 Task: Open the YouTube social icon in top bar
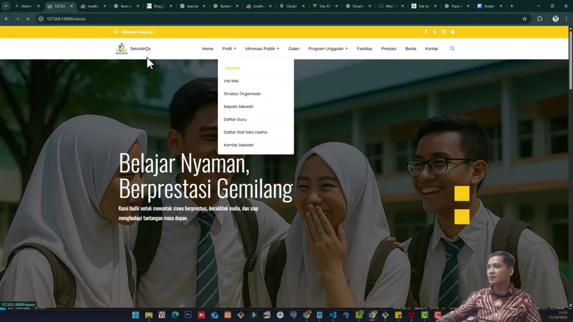[453, 32]
